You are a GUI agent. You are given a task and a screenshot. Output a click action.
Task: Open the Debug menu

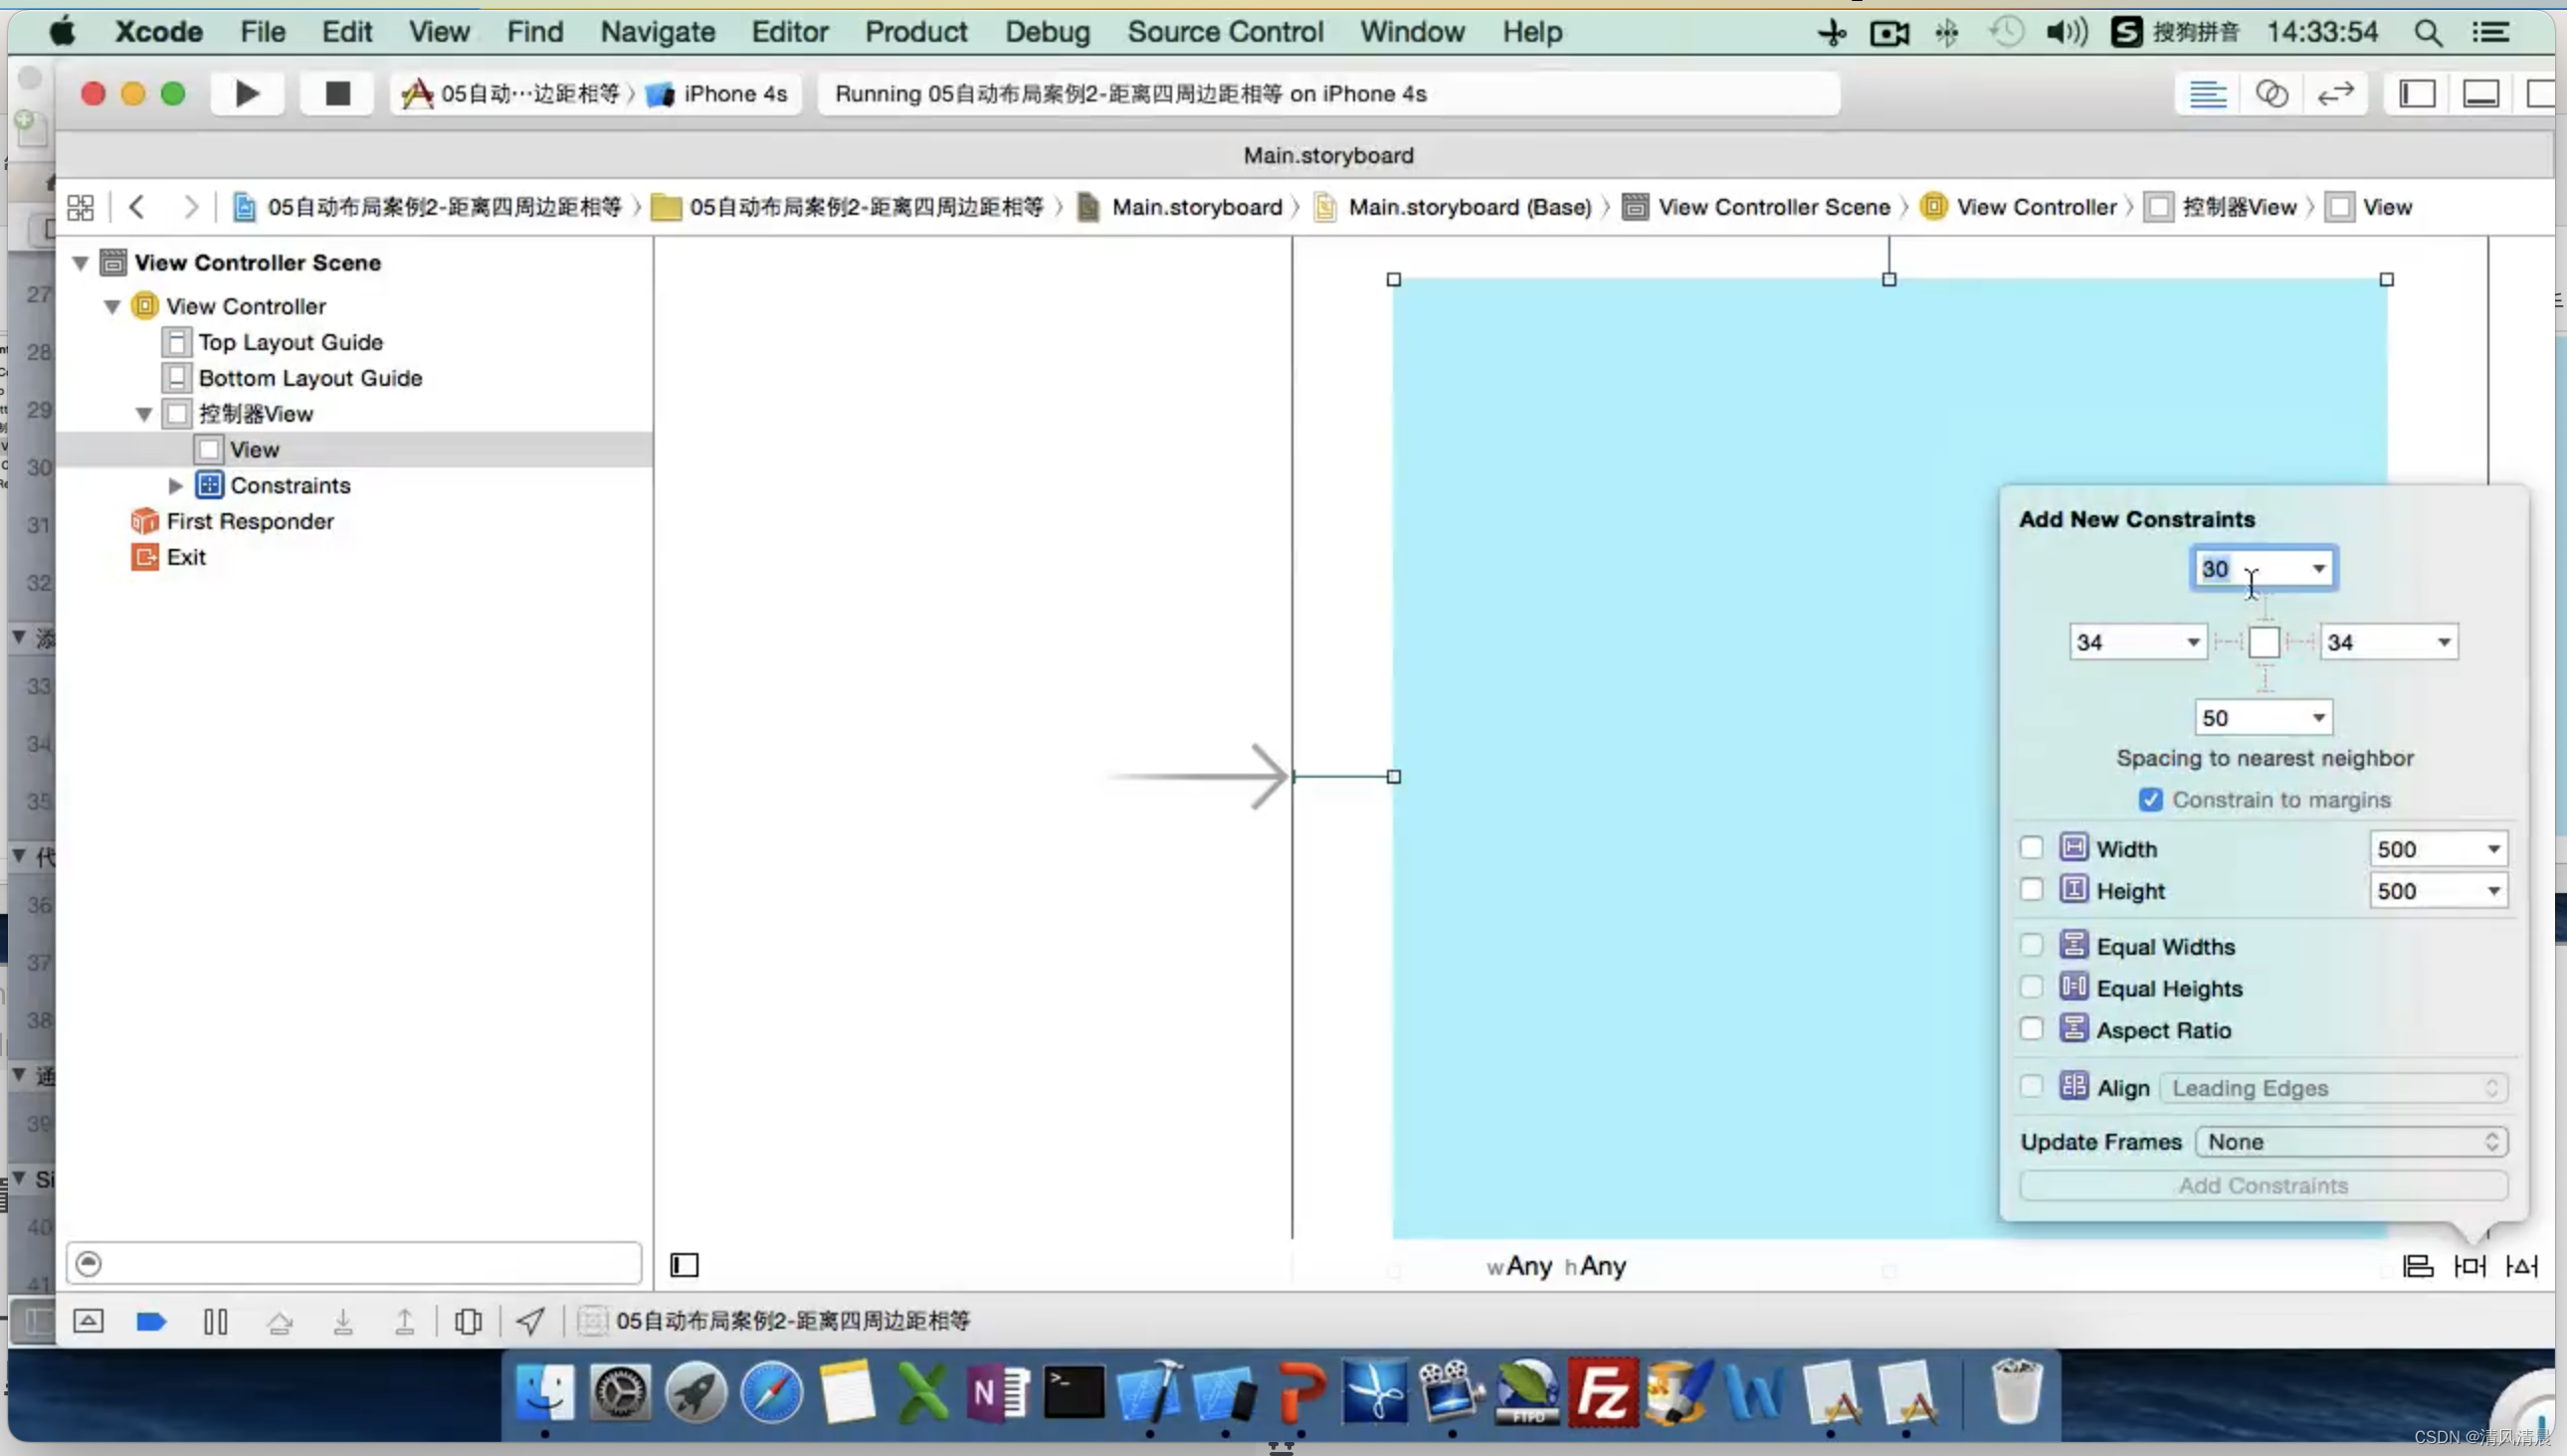coord(1047,32)
